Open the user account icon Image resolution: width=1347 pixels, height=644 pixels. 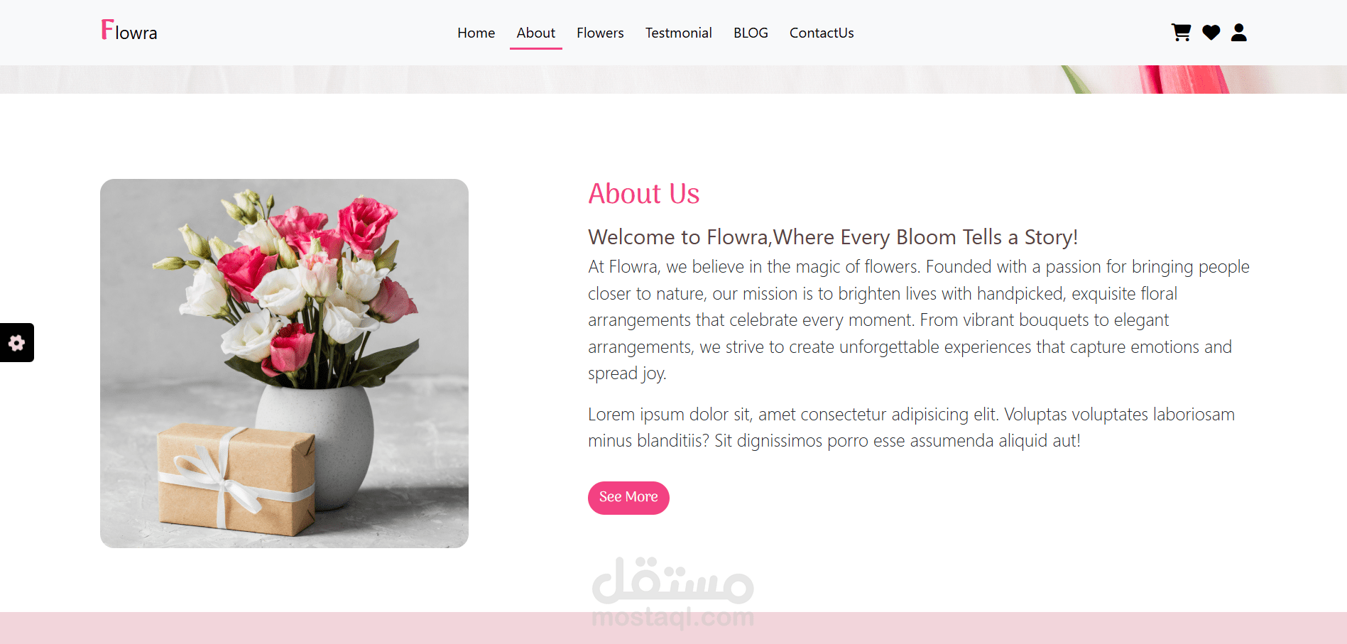tap(1238, 33)
